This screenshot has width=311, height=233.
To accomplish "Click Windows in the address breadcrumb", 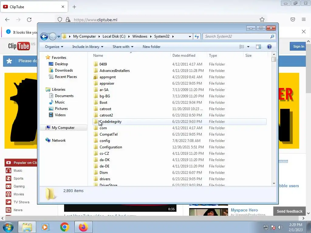I will coord(140,36).
